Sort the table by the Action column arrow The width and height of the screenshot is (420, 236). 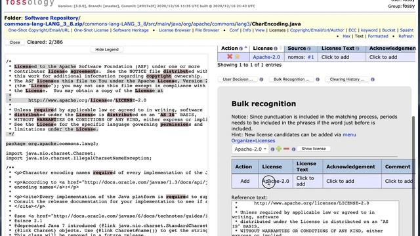click(x=246, y=48)
